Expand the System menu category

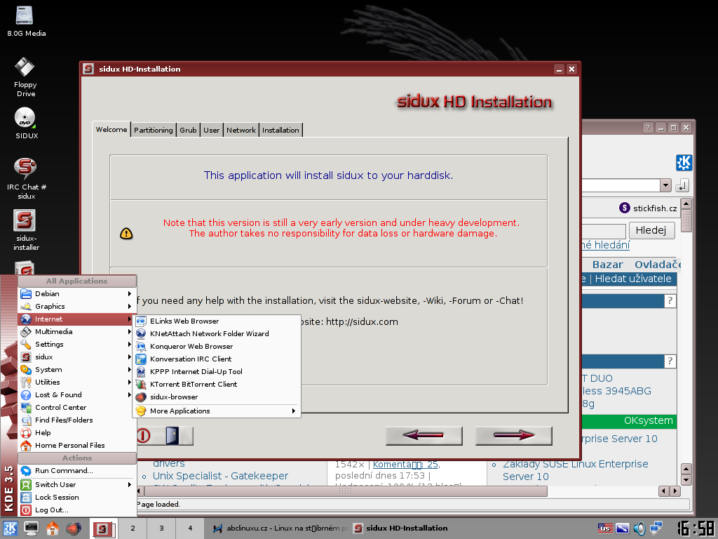point(76,369)
